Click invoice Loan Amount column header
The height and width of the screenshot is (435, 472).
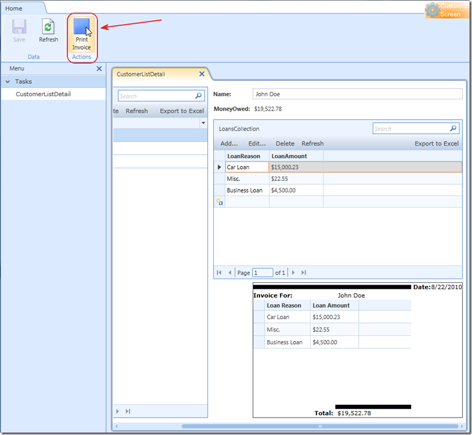click(334, 305)
